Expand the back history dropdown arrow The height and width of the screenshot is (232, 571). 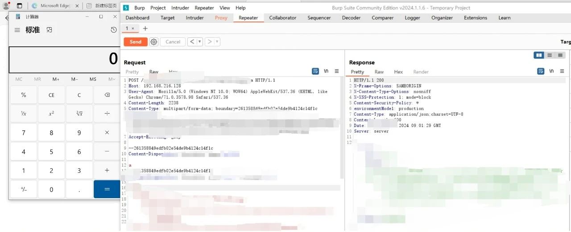pyautogui.click(x=199, y=42)
